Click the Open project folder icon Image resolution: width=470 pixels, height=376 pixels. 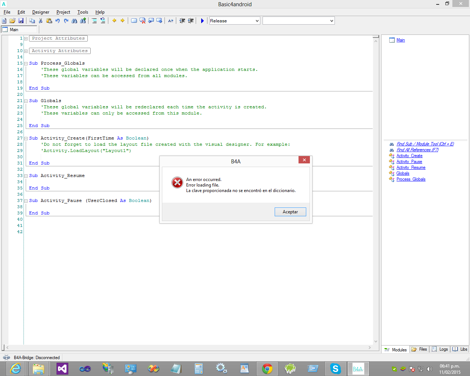point(12,21)
